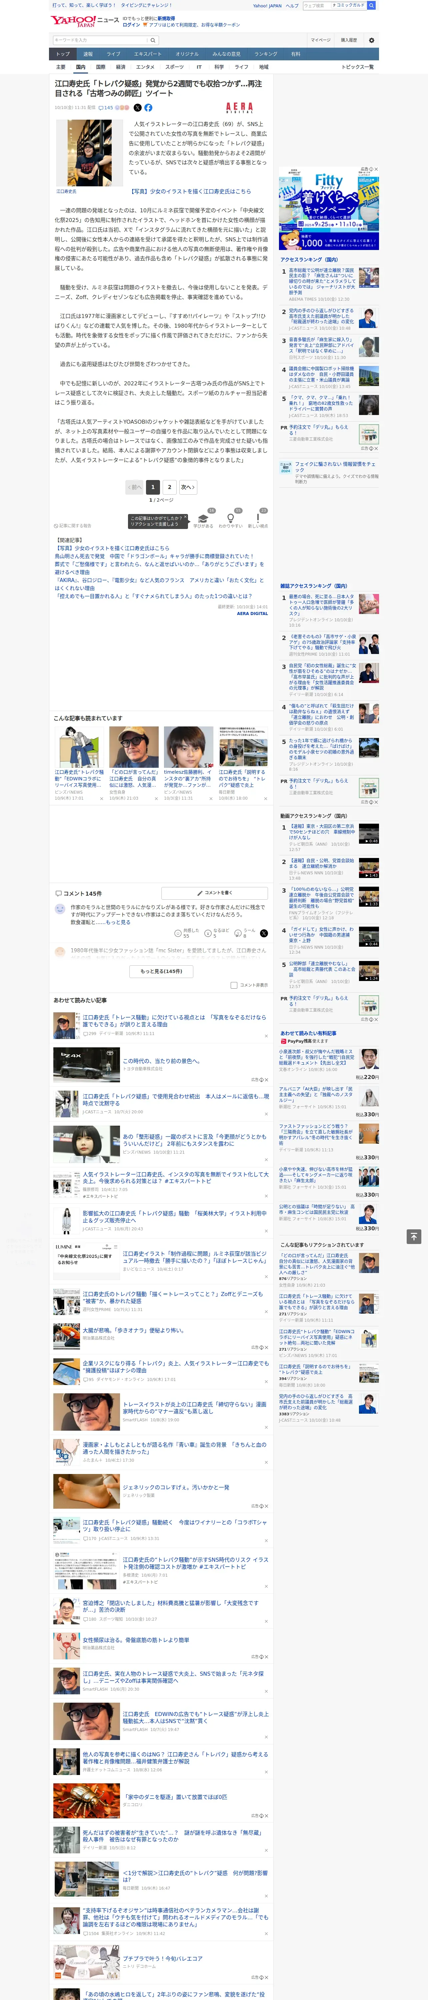Share article via the X icon
The width and height of the screenshot is (428, 2000).
[x=137, y=108]
